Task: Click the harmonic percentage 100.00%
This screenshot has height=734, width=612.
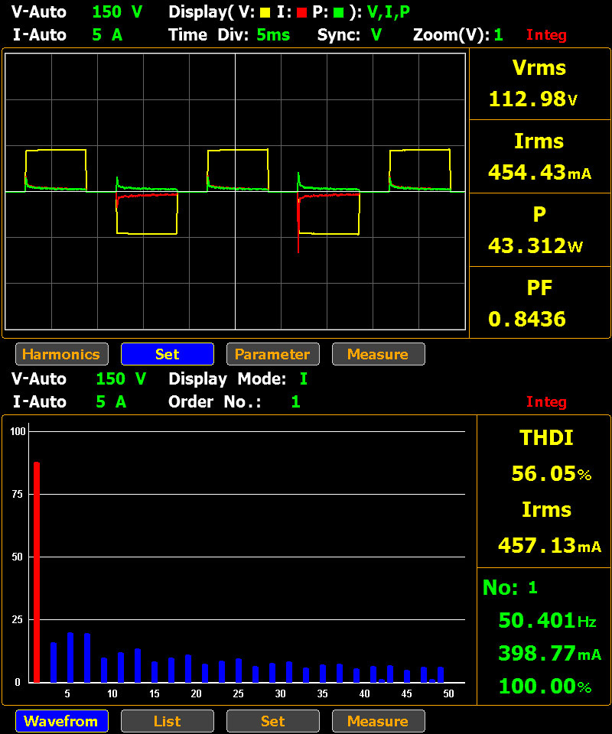Action: [x=545, y=687]
